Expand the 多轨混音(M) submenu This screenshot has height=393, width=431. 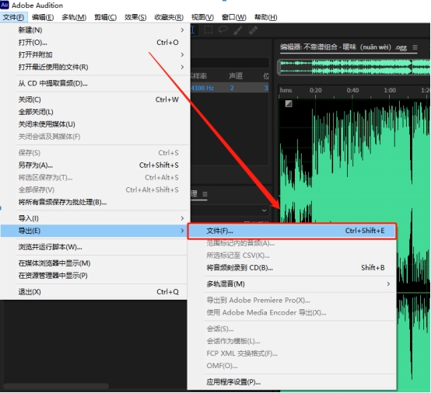tap(388, 283)
